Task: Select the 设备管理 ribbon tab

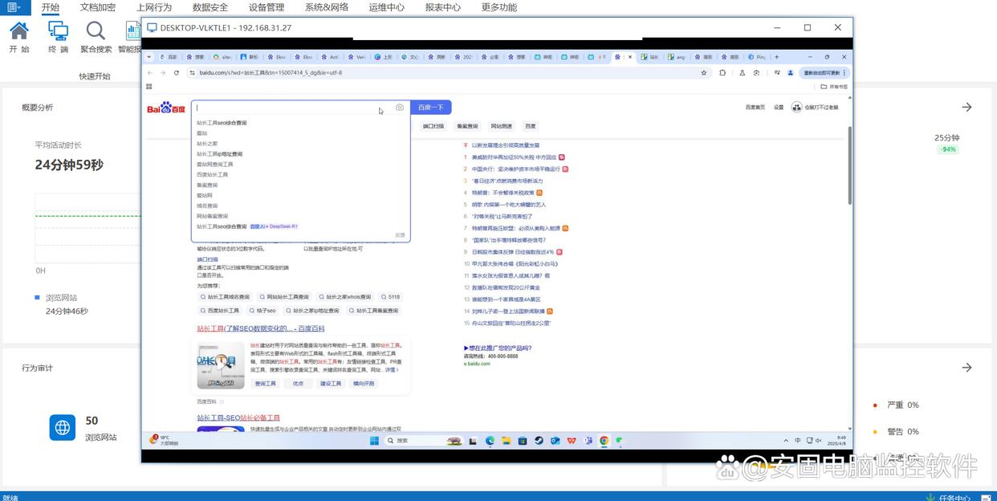Action: 267,7
